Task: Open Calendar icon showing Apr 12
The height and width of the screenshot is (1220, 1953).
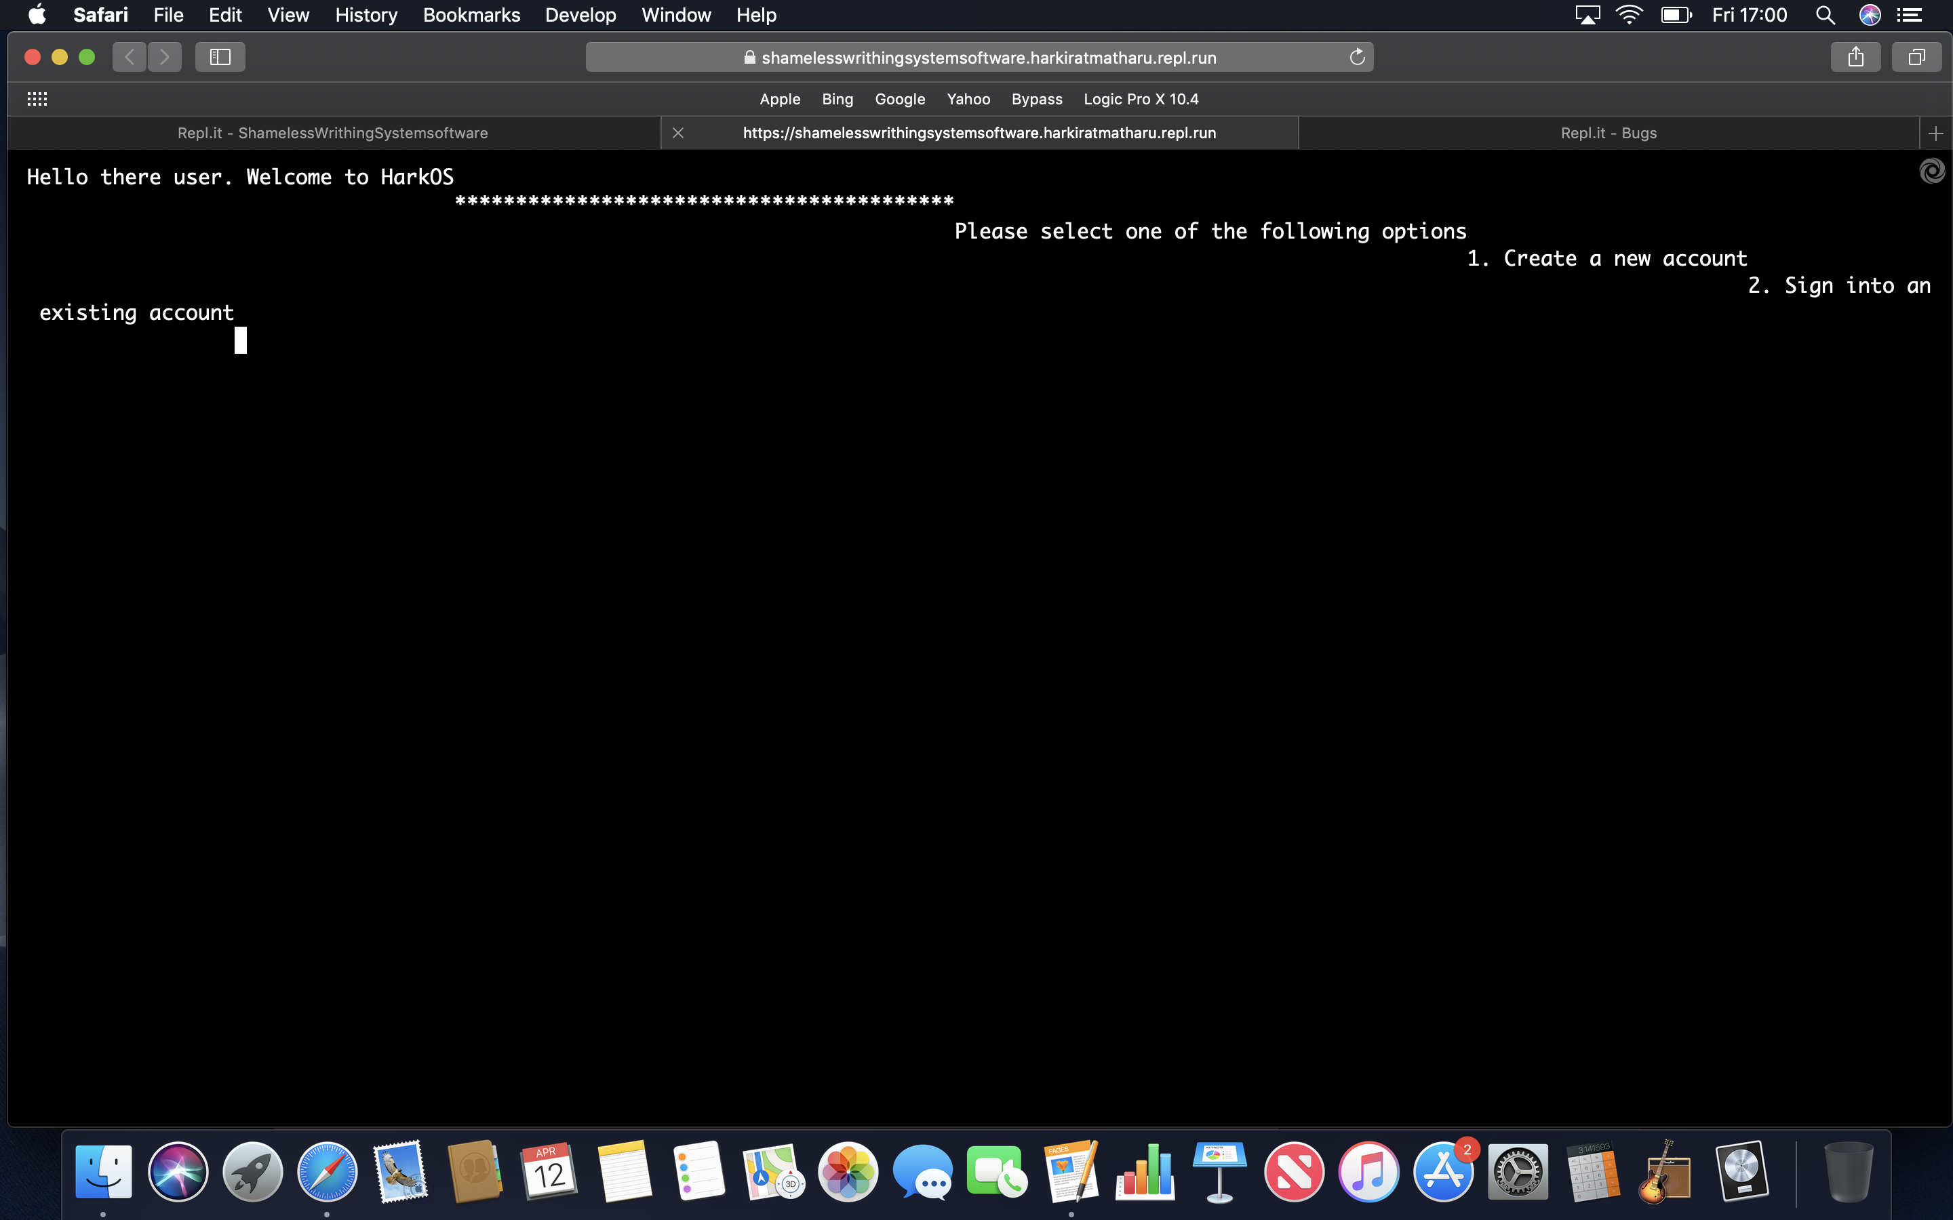Action: point(549,1172)
